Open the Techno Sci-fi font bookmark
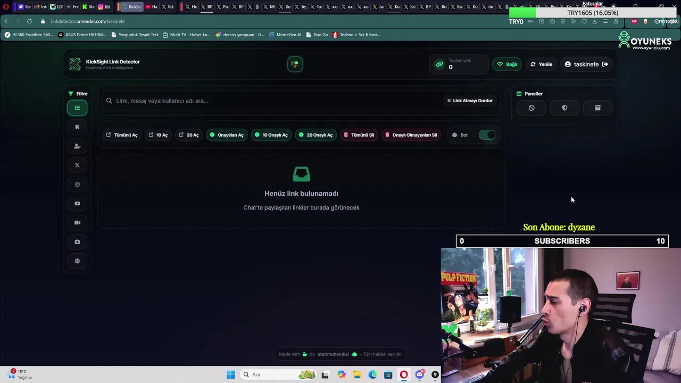 coord(356,35)
